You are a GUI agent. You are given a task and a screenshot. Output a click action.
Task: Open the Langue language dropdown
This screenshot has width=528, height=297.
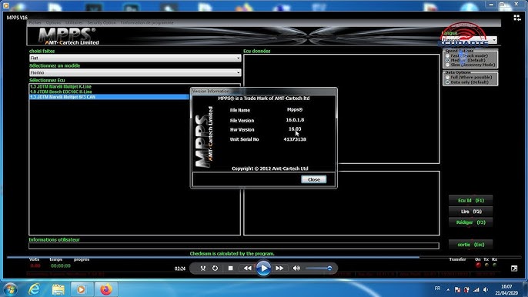[x=469, y=40]
